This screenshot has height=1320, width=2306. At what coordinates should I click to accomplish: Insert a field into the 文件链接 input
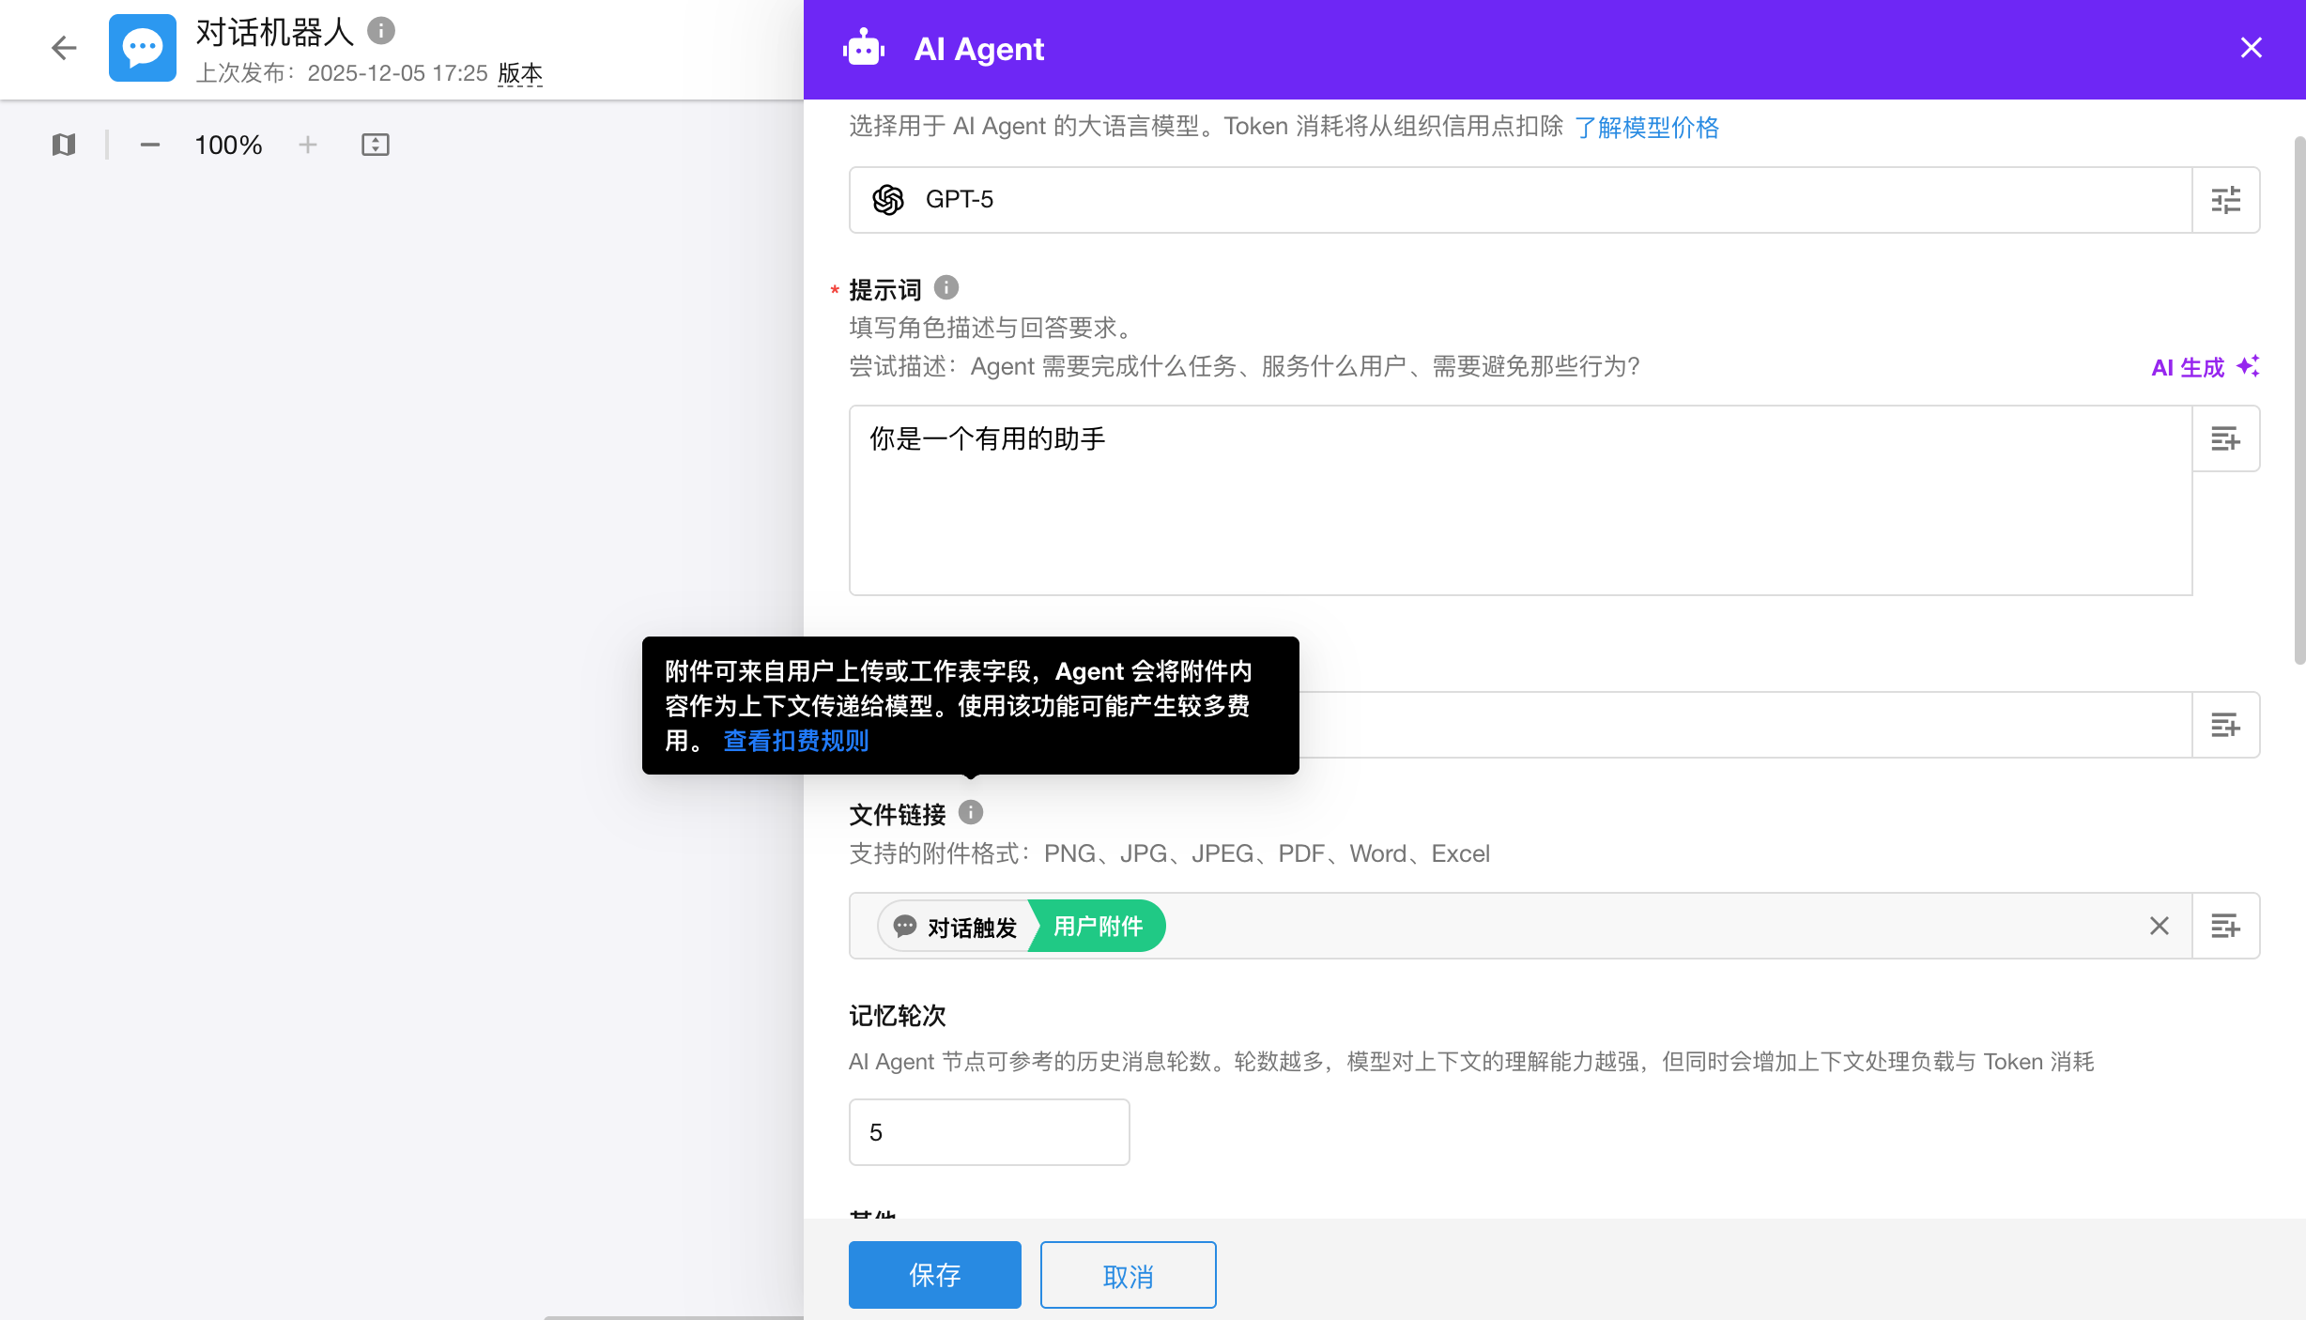point(2225,926)
